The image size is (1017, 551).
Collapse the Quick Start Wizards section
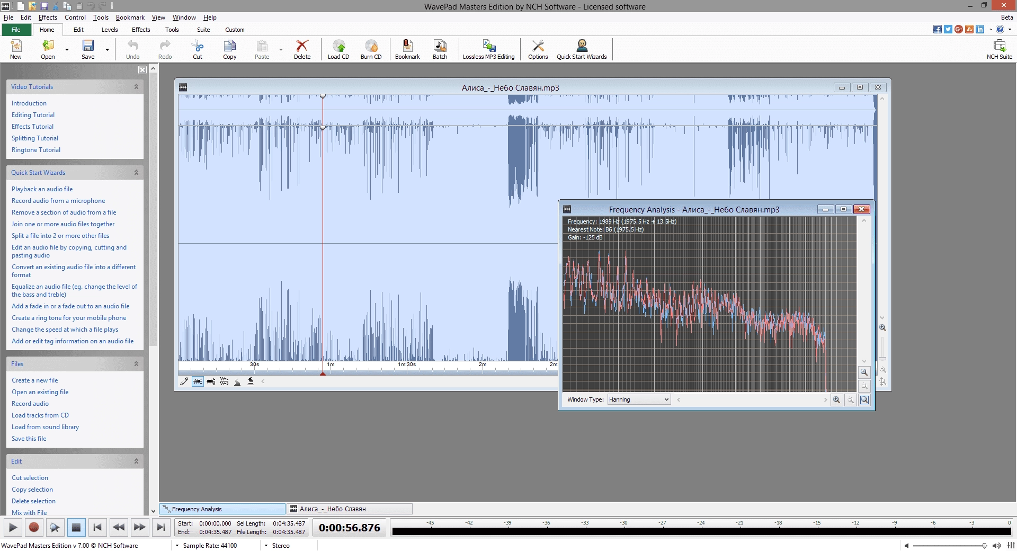pos(136,173)
